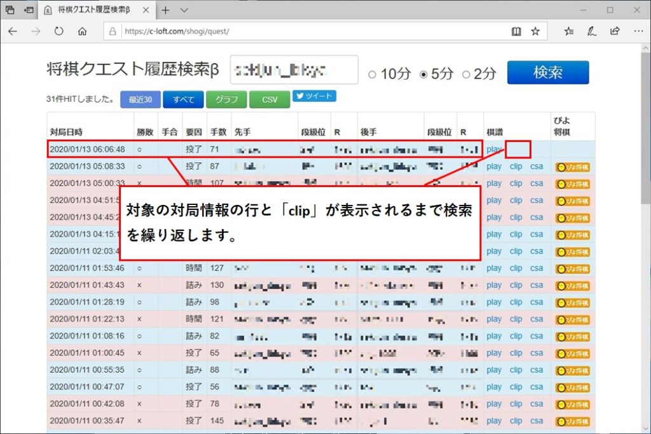Click play link in 05:08:33 row
The width and height of the screenshot is (651, 434).
pyautogui.click(x=494, y=166)
